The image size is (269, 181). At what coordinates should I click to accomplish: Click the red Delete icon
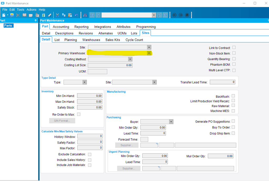click(x=17, y=15)
